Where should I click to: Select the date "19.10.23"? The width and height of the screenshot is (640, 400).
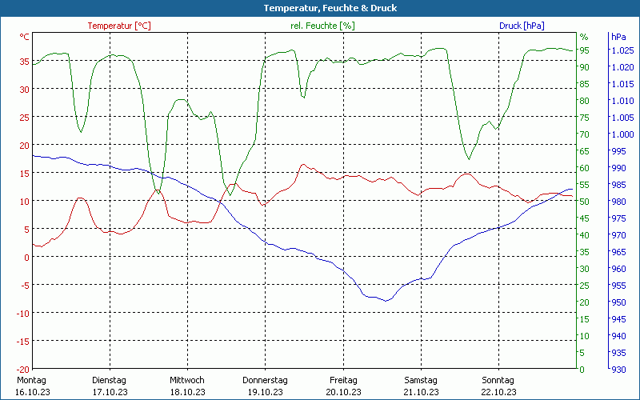(266, 392)
